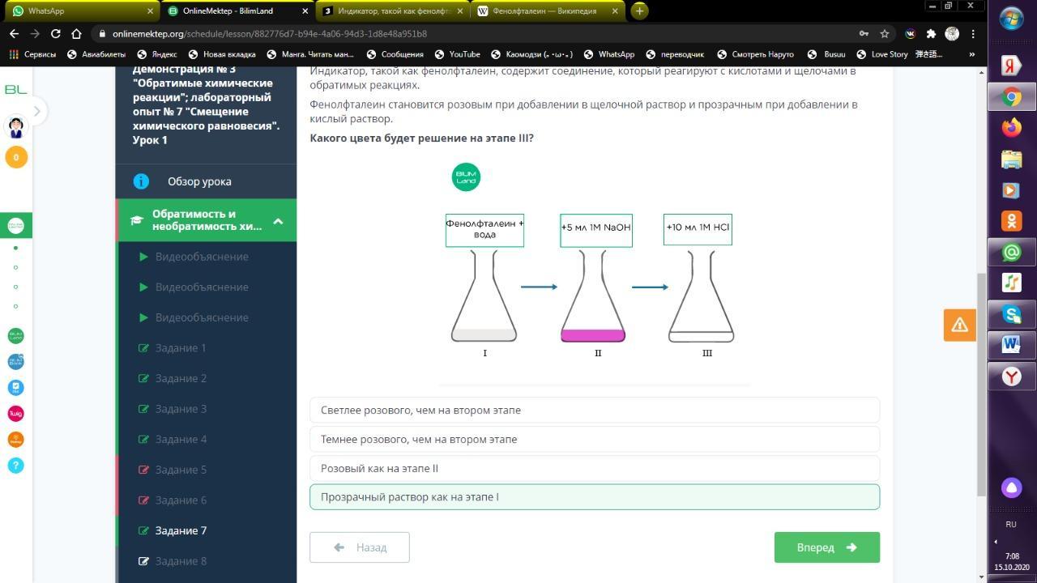The width and height of the screenshot is (1037, 583).
Task: Bookmark this page with the star icon
Action: 885,34
